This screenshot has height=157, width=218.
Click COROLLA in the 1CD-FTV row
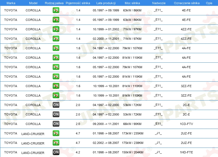pos(33,124)
